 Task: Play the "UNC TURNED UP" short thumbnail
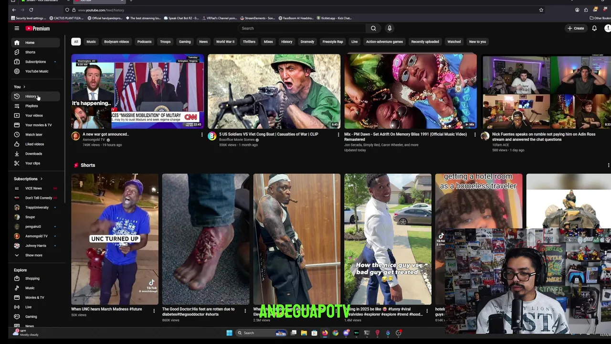pyautogui.click(x=115, y=239)
